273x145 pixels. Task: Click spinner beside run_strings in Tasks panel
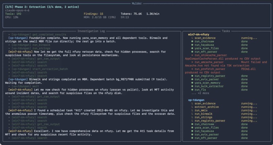(192, 117)
